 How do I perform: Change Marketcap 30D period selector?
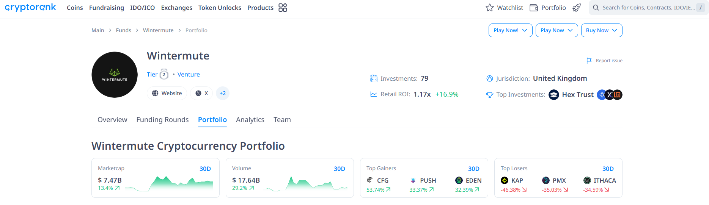205,169
